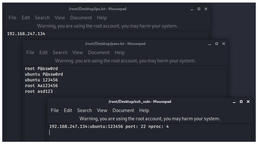Maximize the pass.lst Mousepad window

pos(217,44)
